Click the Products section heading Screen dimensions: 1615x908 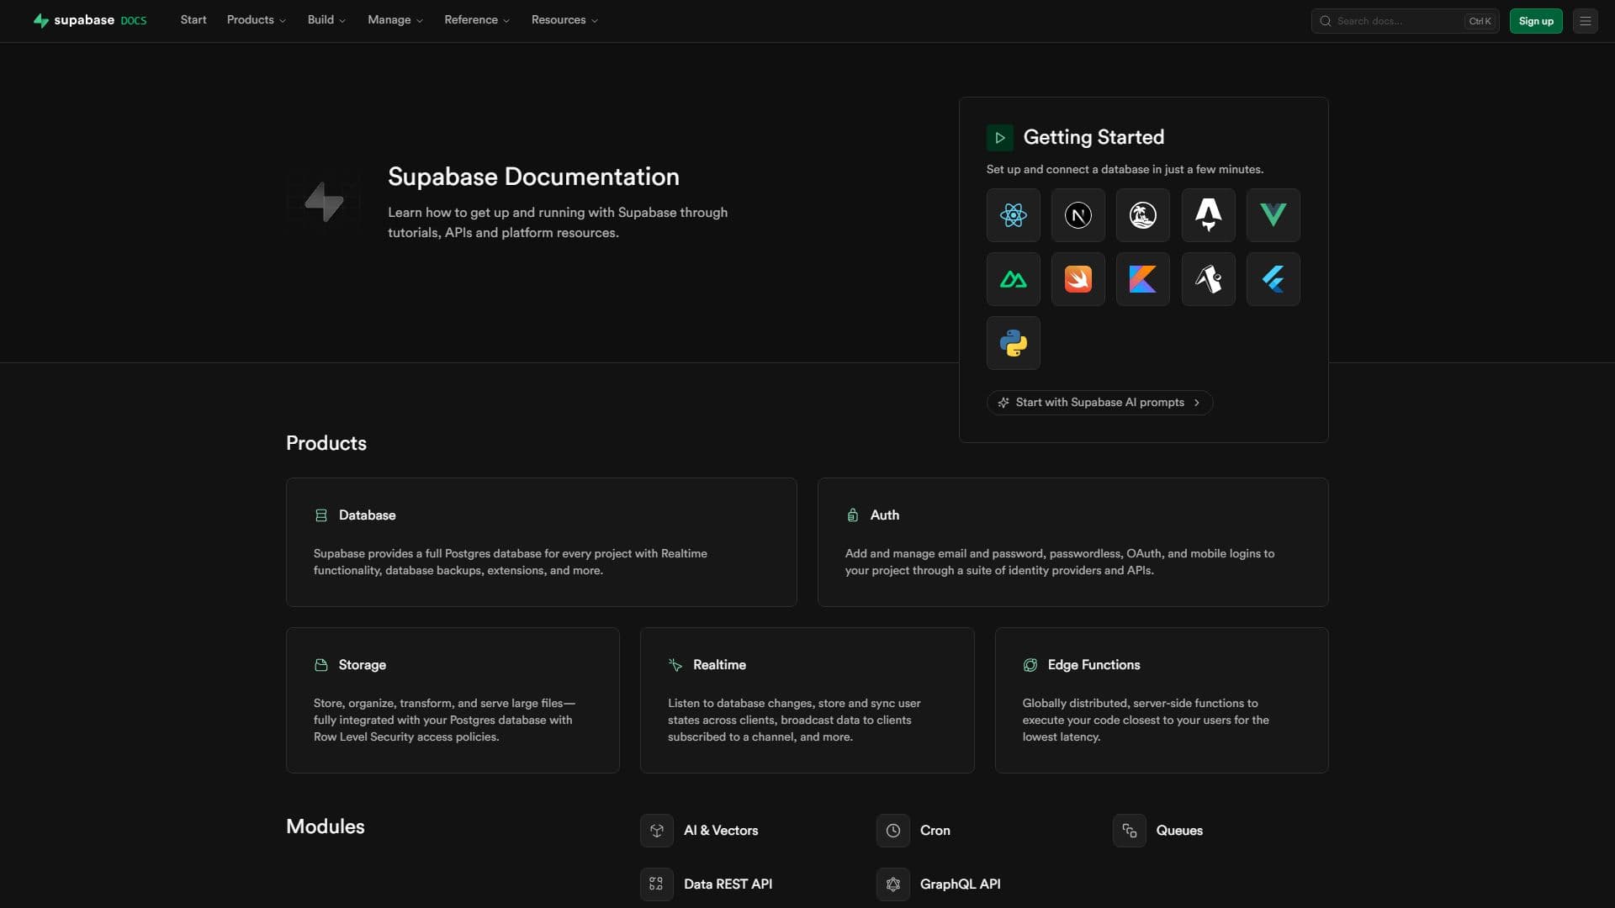tap(326, 443)
